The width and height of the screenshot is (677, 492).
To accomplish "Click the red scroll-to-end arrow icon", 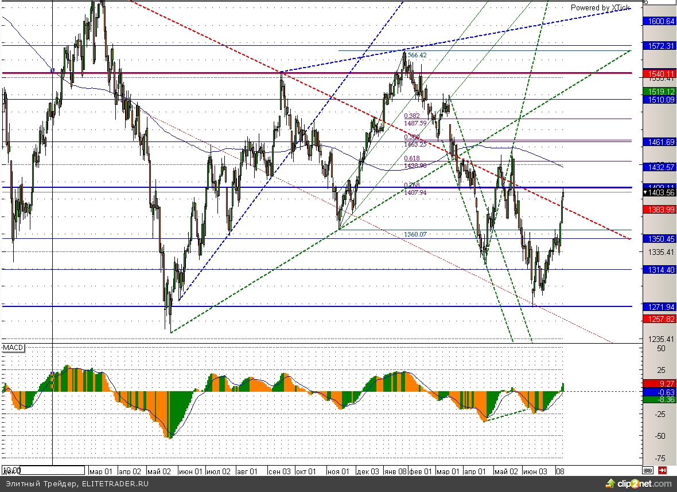I will click(663, 470).
